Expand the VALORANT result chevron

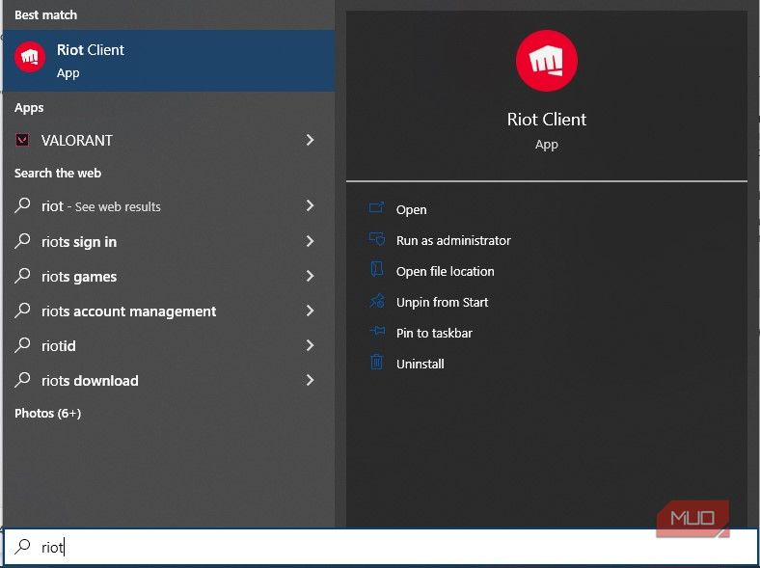click(x=311, y=140)
